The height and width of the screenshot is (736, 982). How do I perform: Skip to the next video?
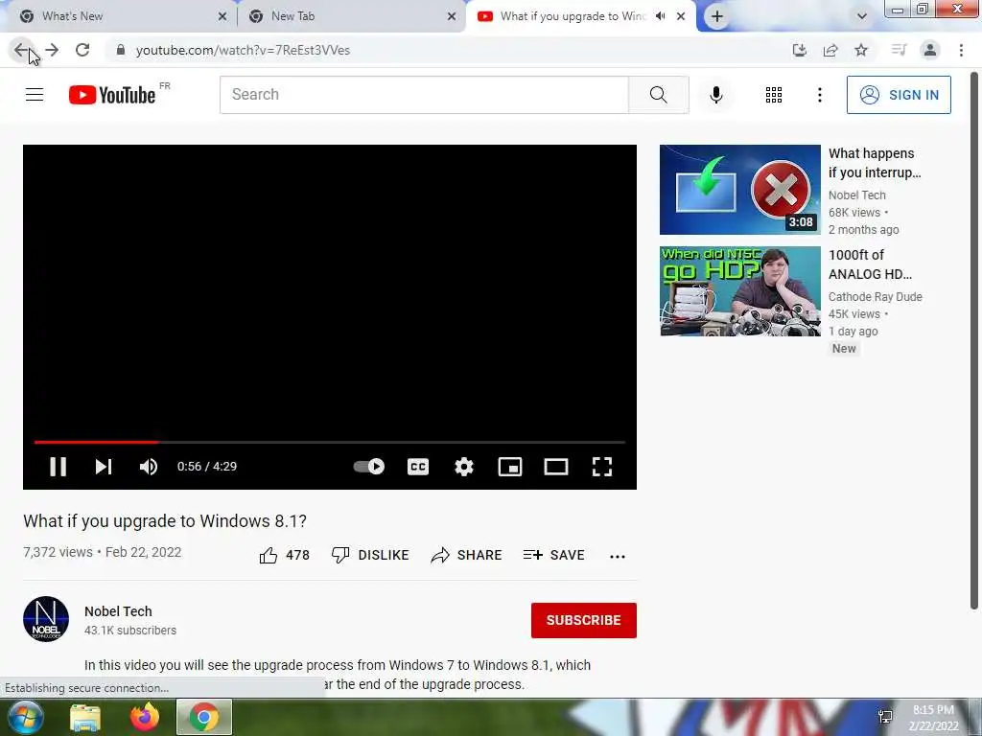click(x=104, y=467)
